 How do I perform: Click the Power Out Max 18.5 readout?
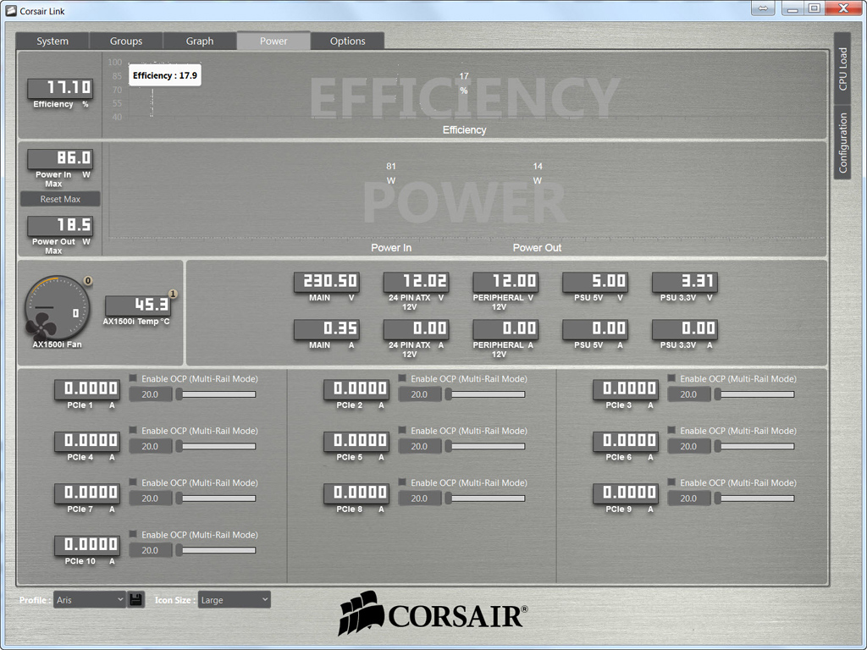click(x=60, y=225)
